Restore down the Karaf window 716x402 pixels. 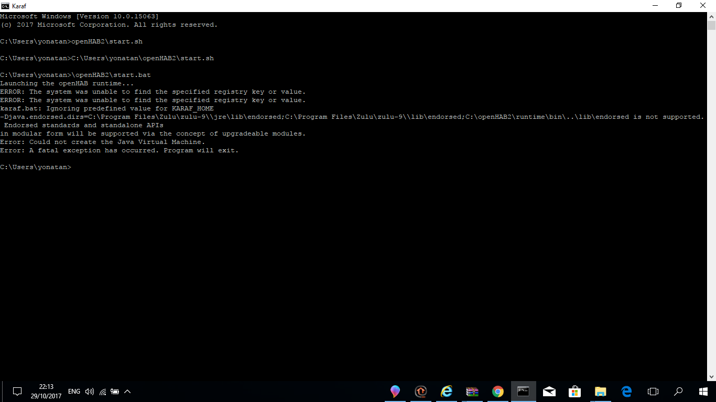679,6
